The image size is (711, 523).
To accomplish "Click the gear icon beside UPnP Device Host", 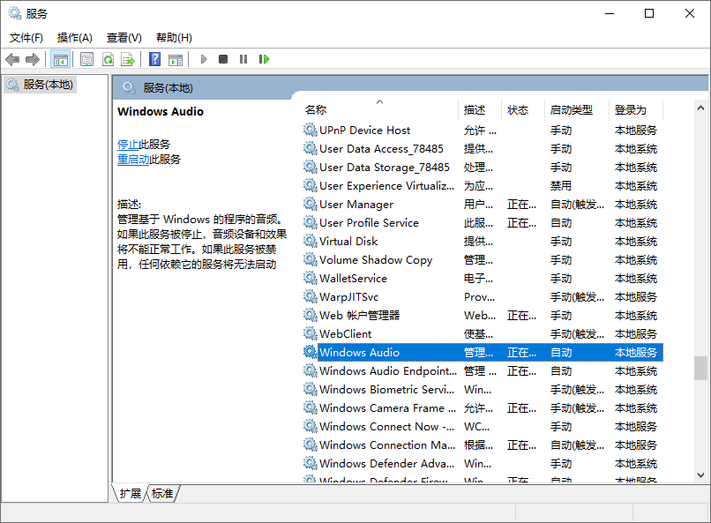I will pyautogui.click(x=311, y=130).
